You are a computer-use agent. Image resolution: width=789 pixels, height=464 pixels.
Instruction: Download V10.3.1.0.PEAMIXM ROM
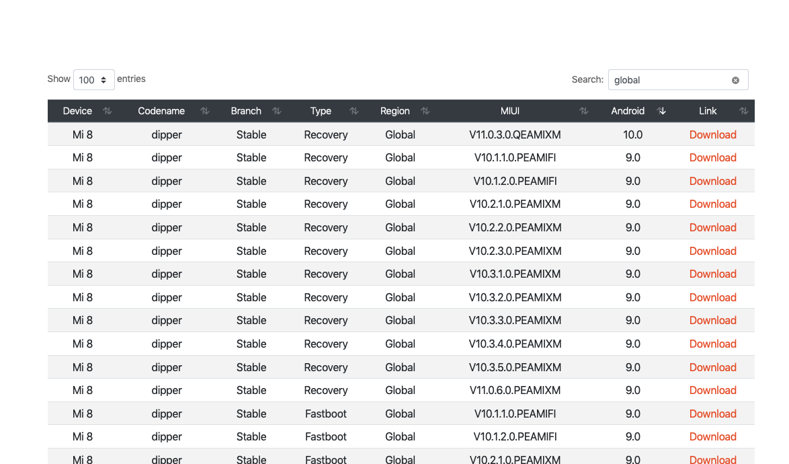coord(712,274)
